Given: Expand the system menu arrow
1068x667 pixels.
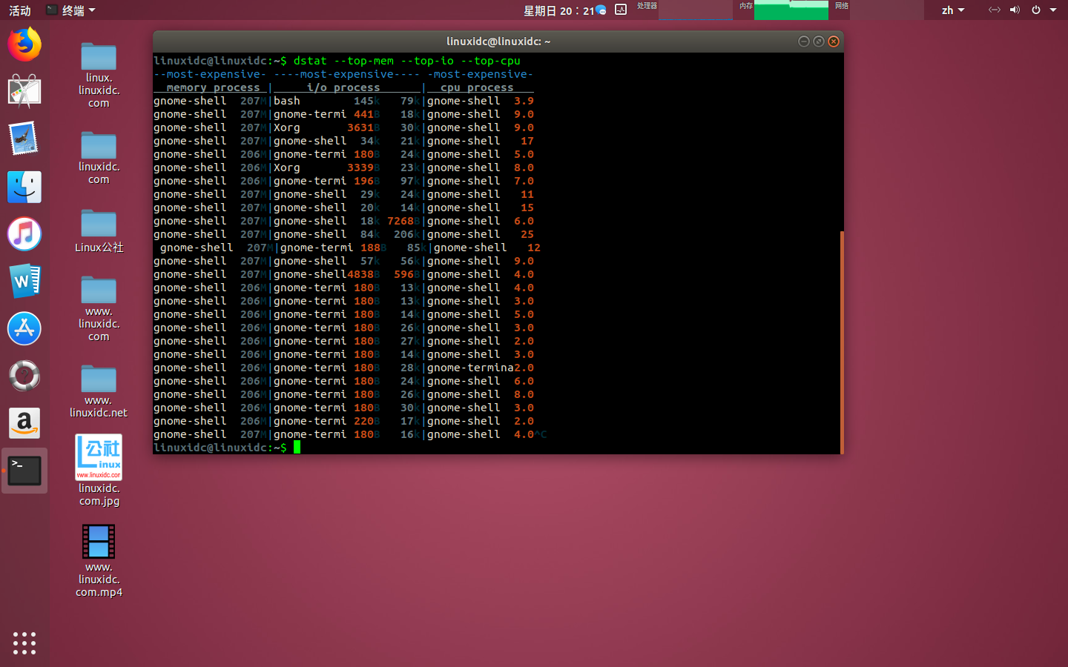Looking at the screenshot, I should click(x=1053, y=10).
